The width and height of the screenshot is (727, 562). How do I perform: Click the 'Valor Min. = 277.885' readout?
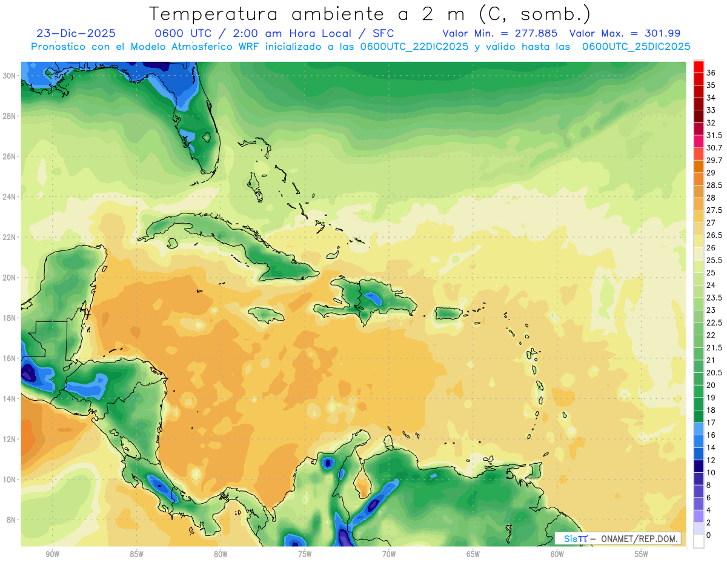[x=500, y=33]
